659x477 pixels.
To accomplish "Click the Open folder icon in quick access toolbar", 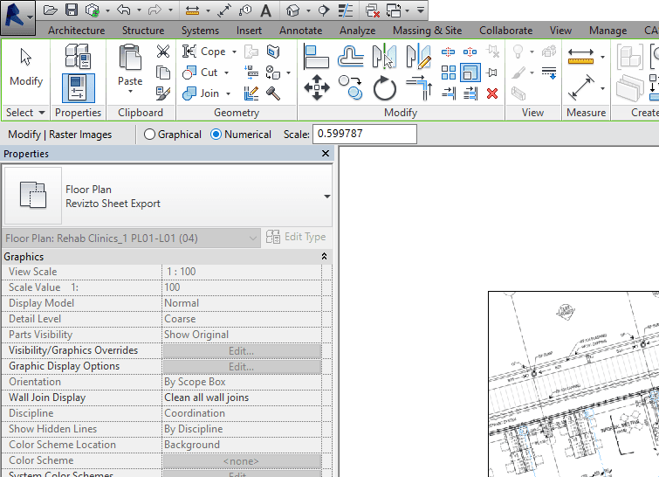I will (x=50, y=10).
